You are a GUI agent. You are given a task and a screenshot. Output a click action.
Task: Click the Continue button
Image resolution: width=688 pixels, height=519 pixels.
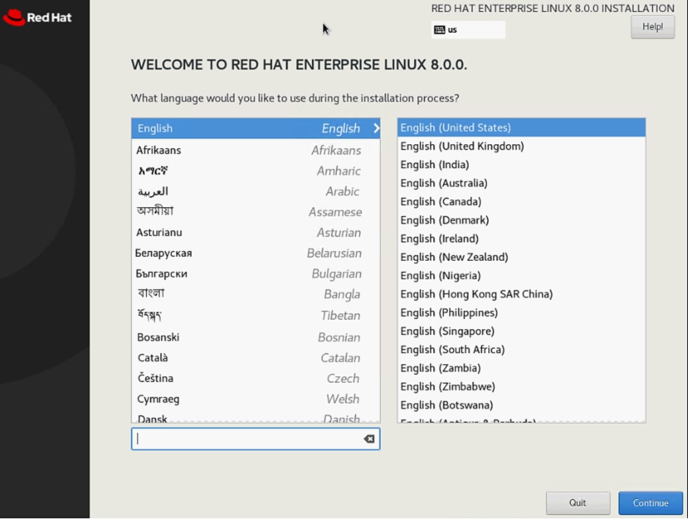[x=650, y=503]
